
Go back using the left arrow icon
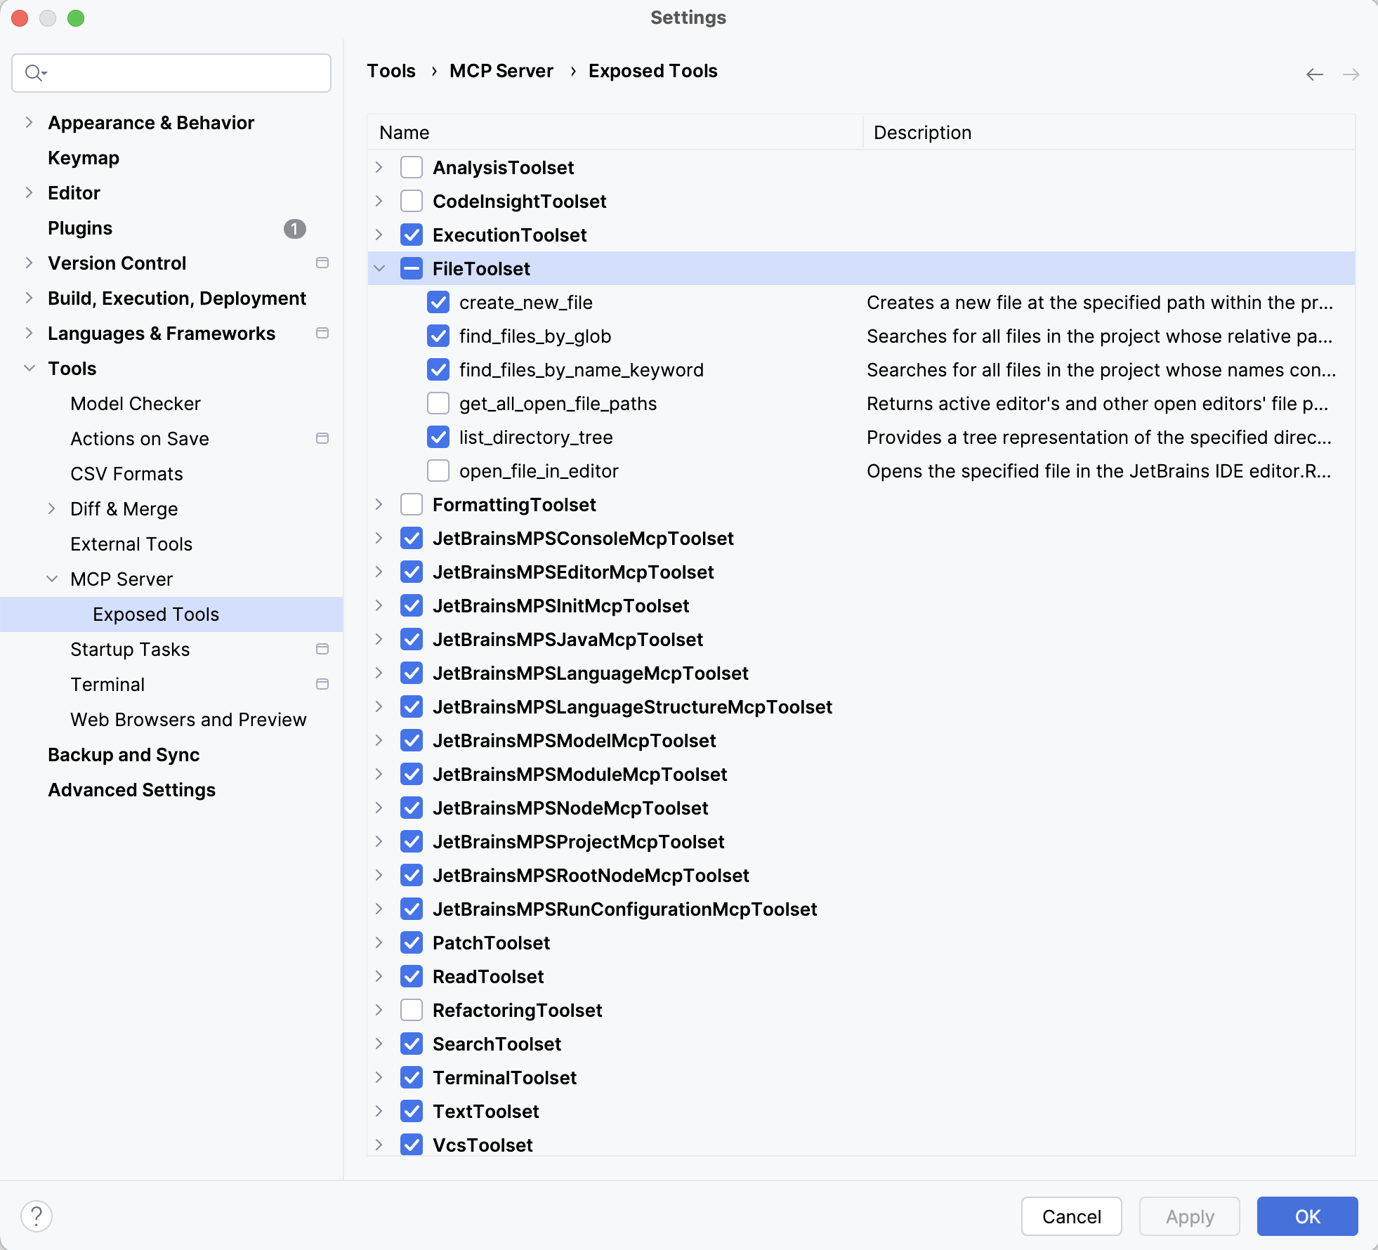[1315, 74]
